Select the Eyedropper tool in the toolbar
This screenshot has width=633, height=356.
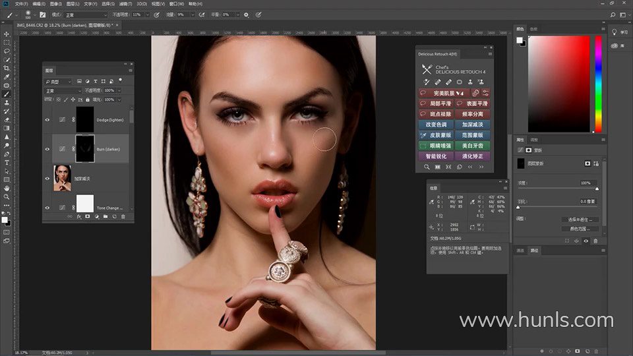(x=7, y=76)
